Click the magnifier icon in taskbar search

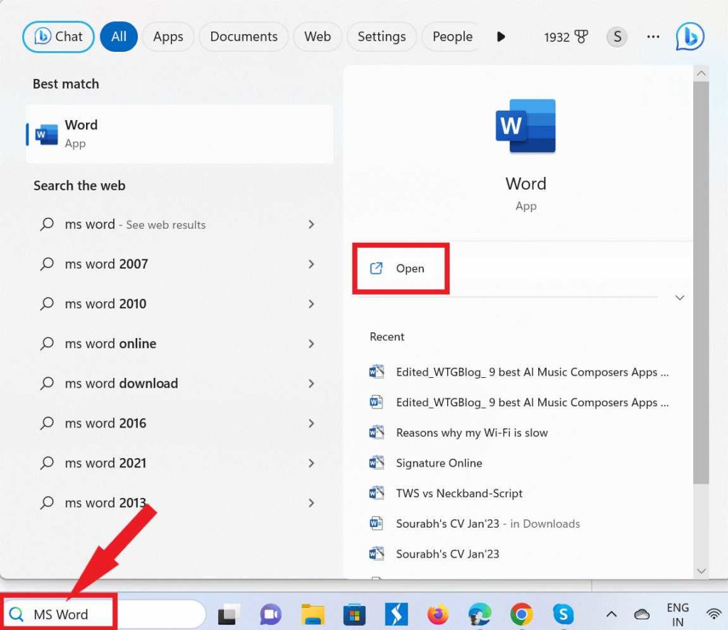click(16, 614)
